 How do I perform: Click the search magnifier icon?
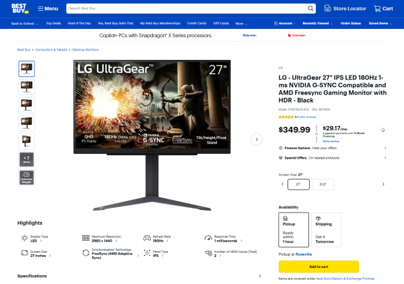pos(310,9)
